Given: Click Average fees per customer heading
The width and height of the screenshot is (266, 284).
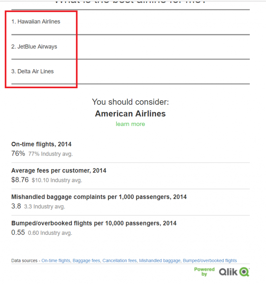Looking at the screenshot, I should click(59, 171).
